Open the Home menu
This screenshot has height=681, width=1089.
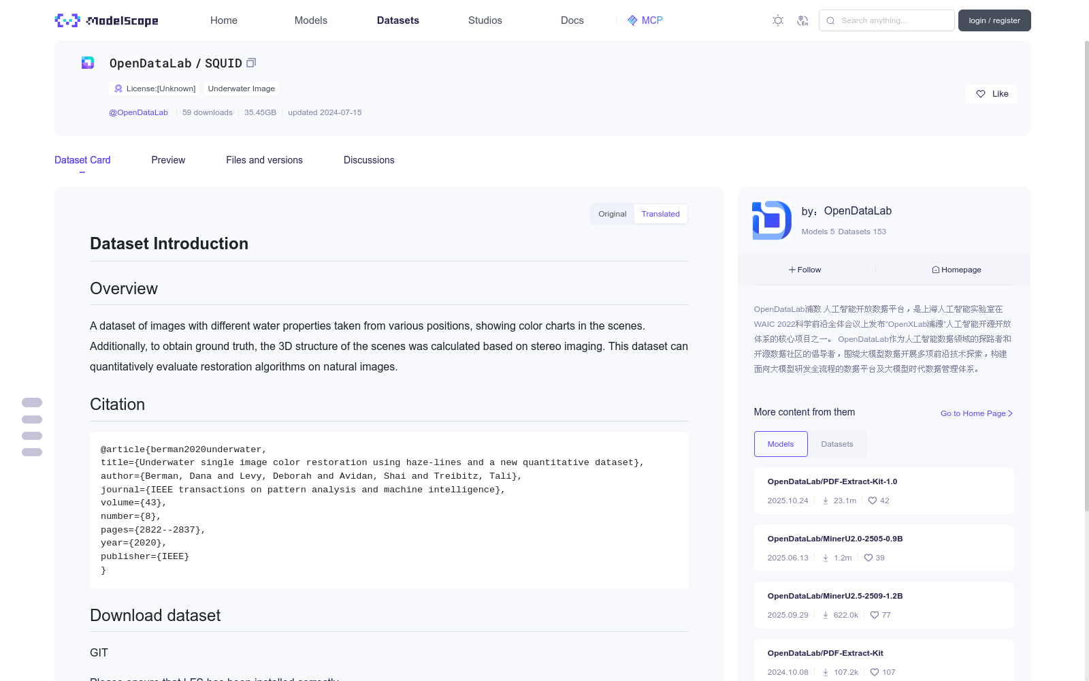224,20
